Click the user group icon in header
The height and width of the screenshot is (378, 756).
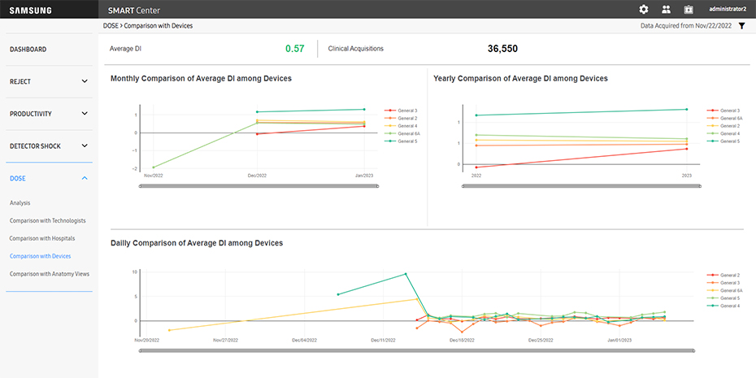667,10
